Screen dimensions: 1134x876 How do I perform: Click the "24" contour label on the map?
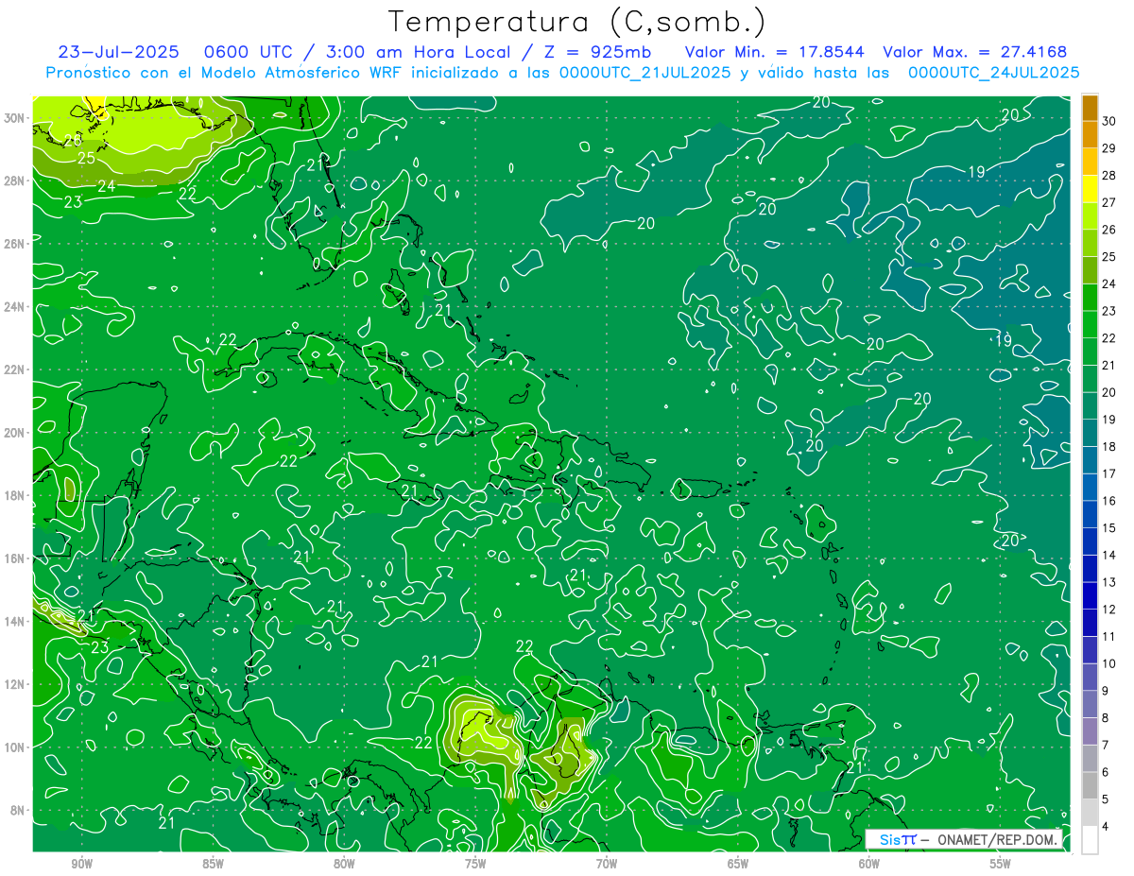(107, 187)
